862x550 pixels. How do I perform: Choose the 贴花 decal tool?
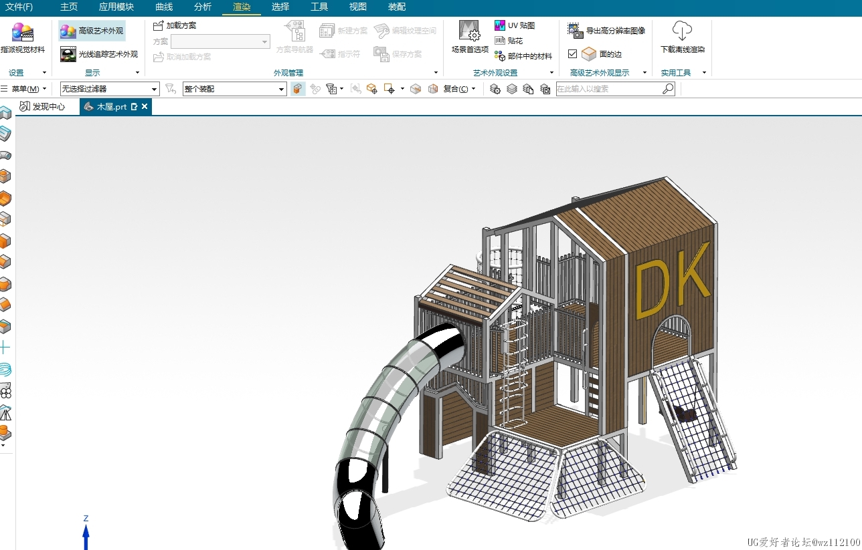pos(509,41)
